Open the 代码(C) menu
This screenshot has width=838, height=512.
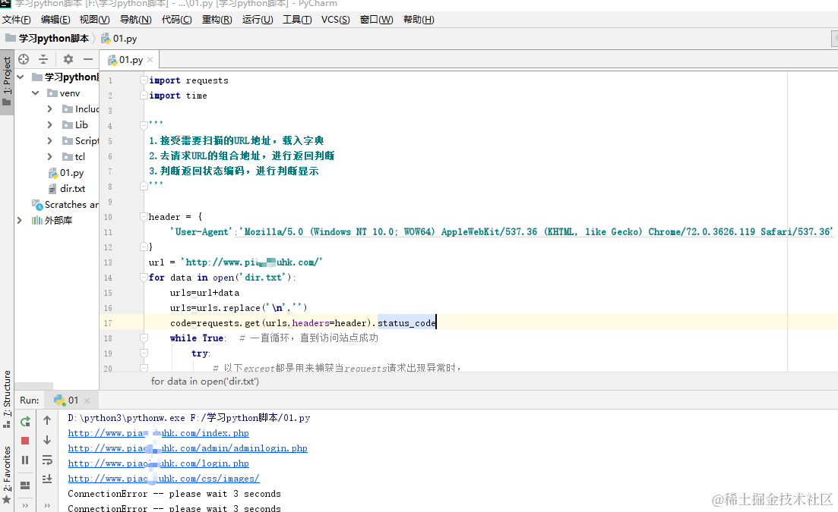[x=177, y=20]
